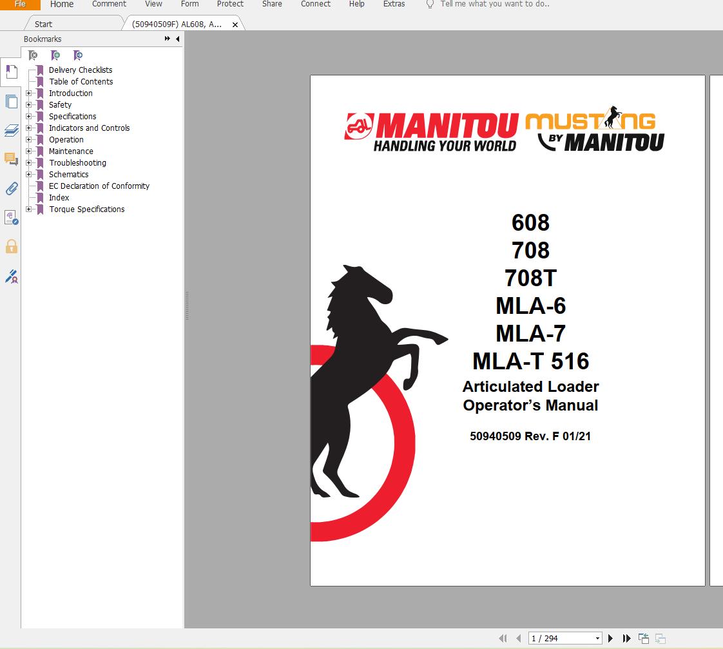
Task: Switch to the Form ribbon tab
Action: (x=189, y=4)
